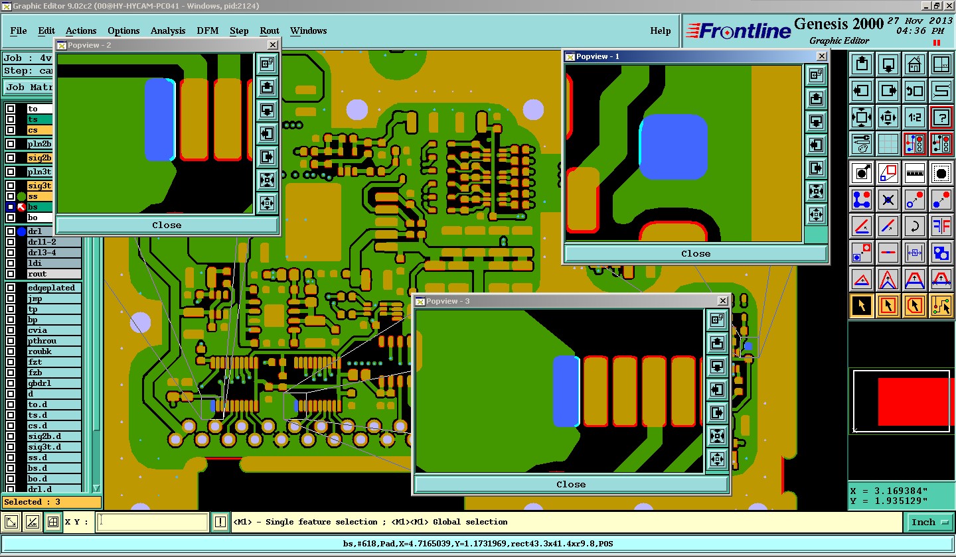
Task: Open the File menu
Action: [19, 31]
